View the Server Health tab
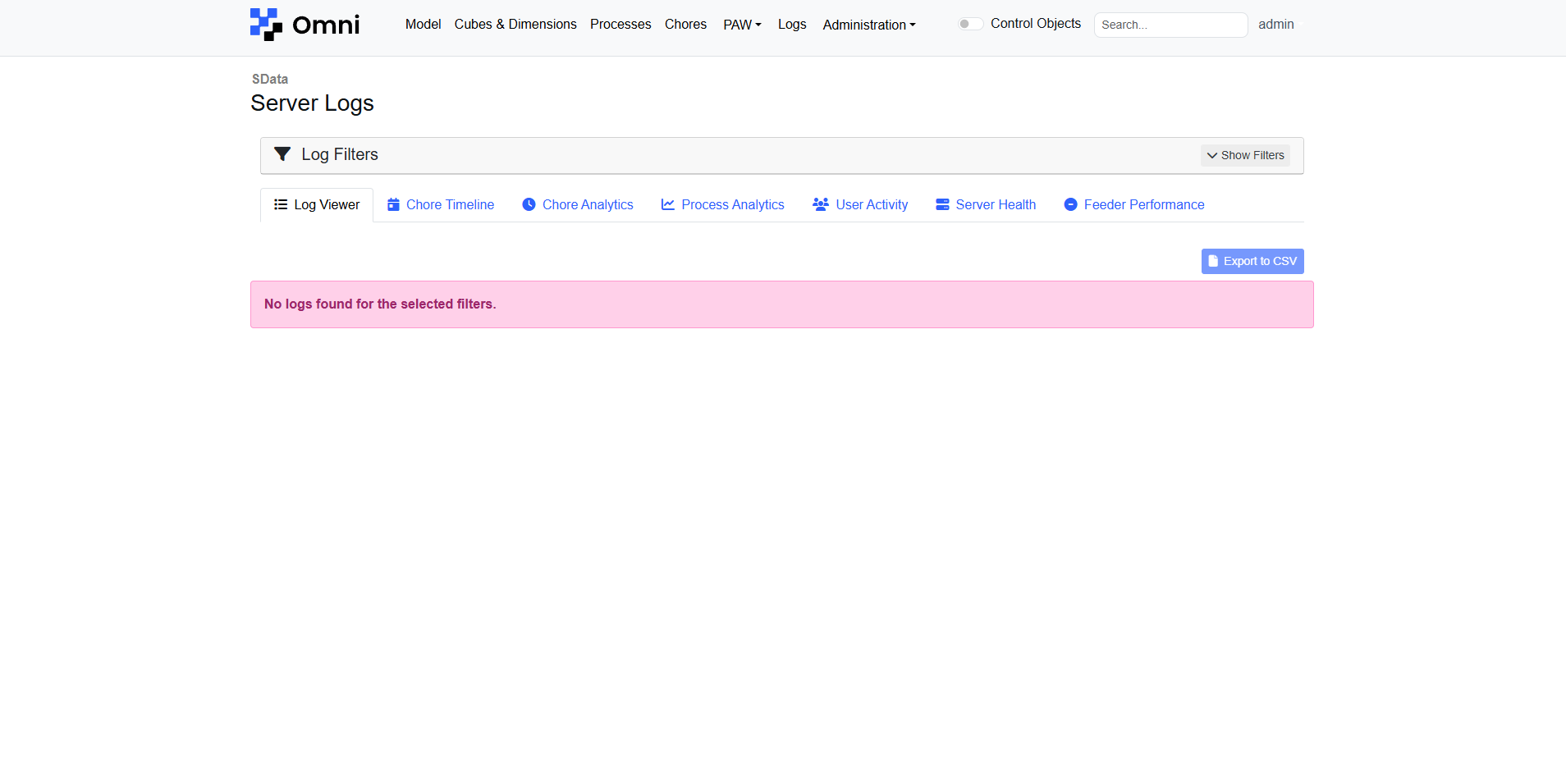The height and width of the screenshot is (773, 1566). point(986,205)
